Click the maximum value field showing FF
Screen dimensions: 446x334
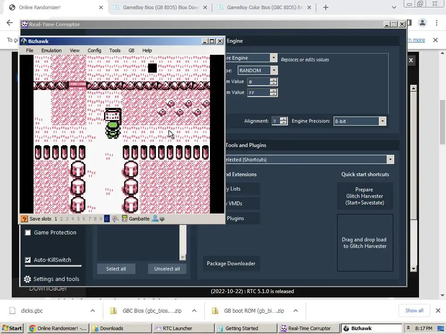coord(258,92)
